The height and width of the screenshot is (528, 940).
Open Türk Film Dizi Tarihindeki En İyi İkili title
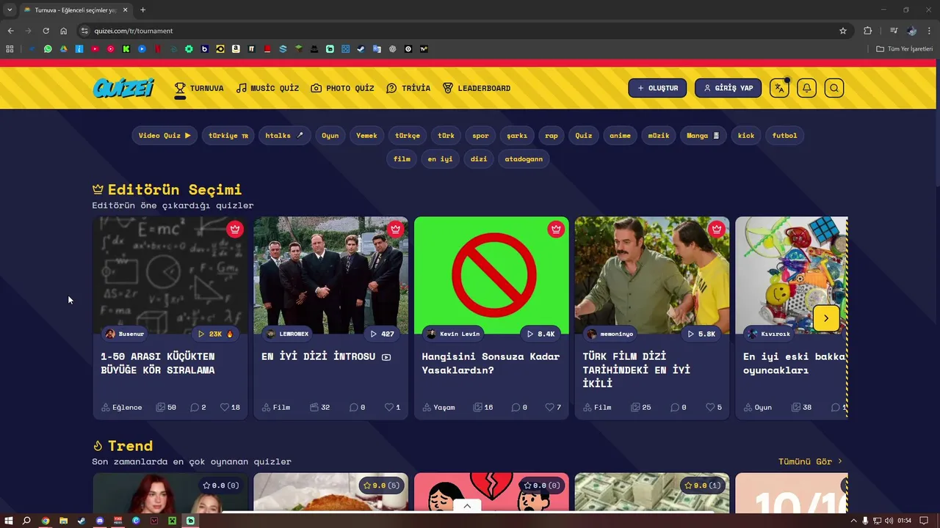click(637, 370)
